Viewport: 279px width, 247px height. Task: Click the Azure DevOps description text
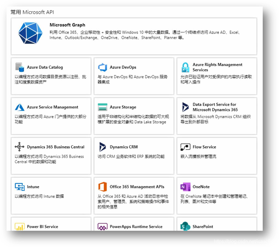point(133,79)
